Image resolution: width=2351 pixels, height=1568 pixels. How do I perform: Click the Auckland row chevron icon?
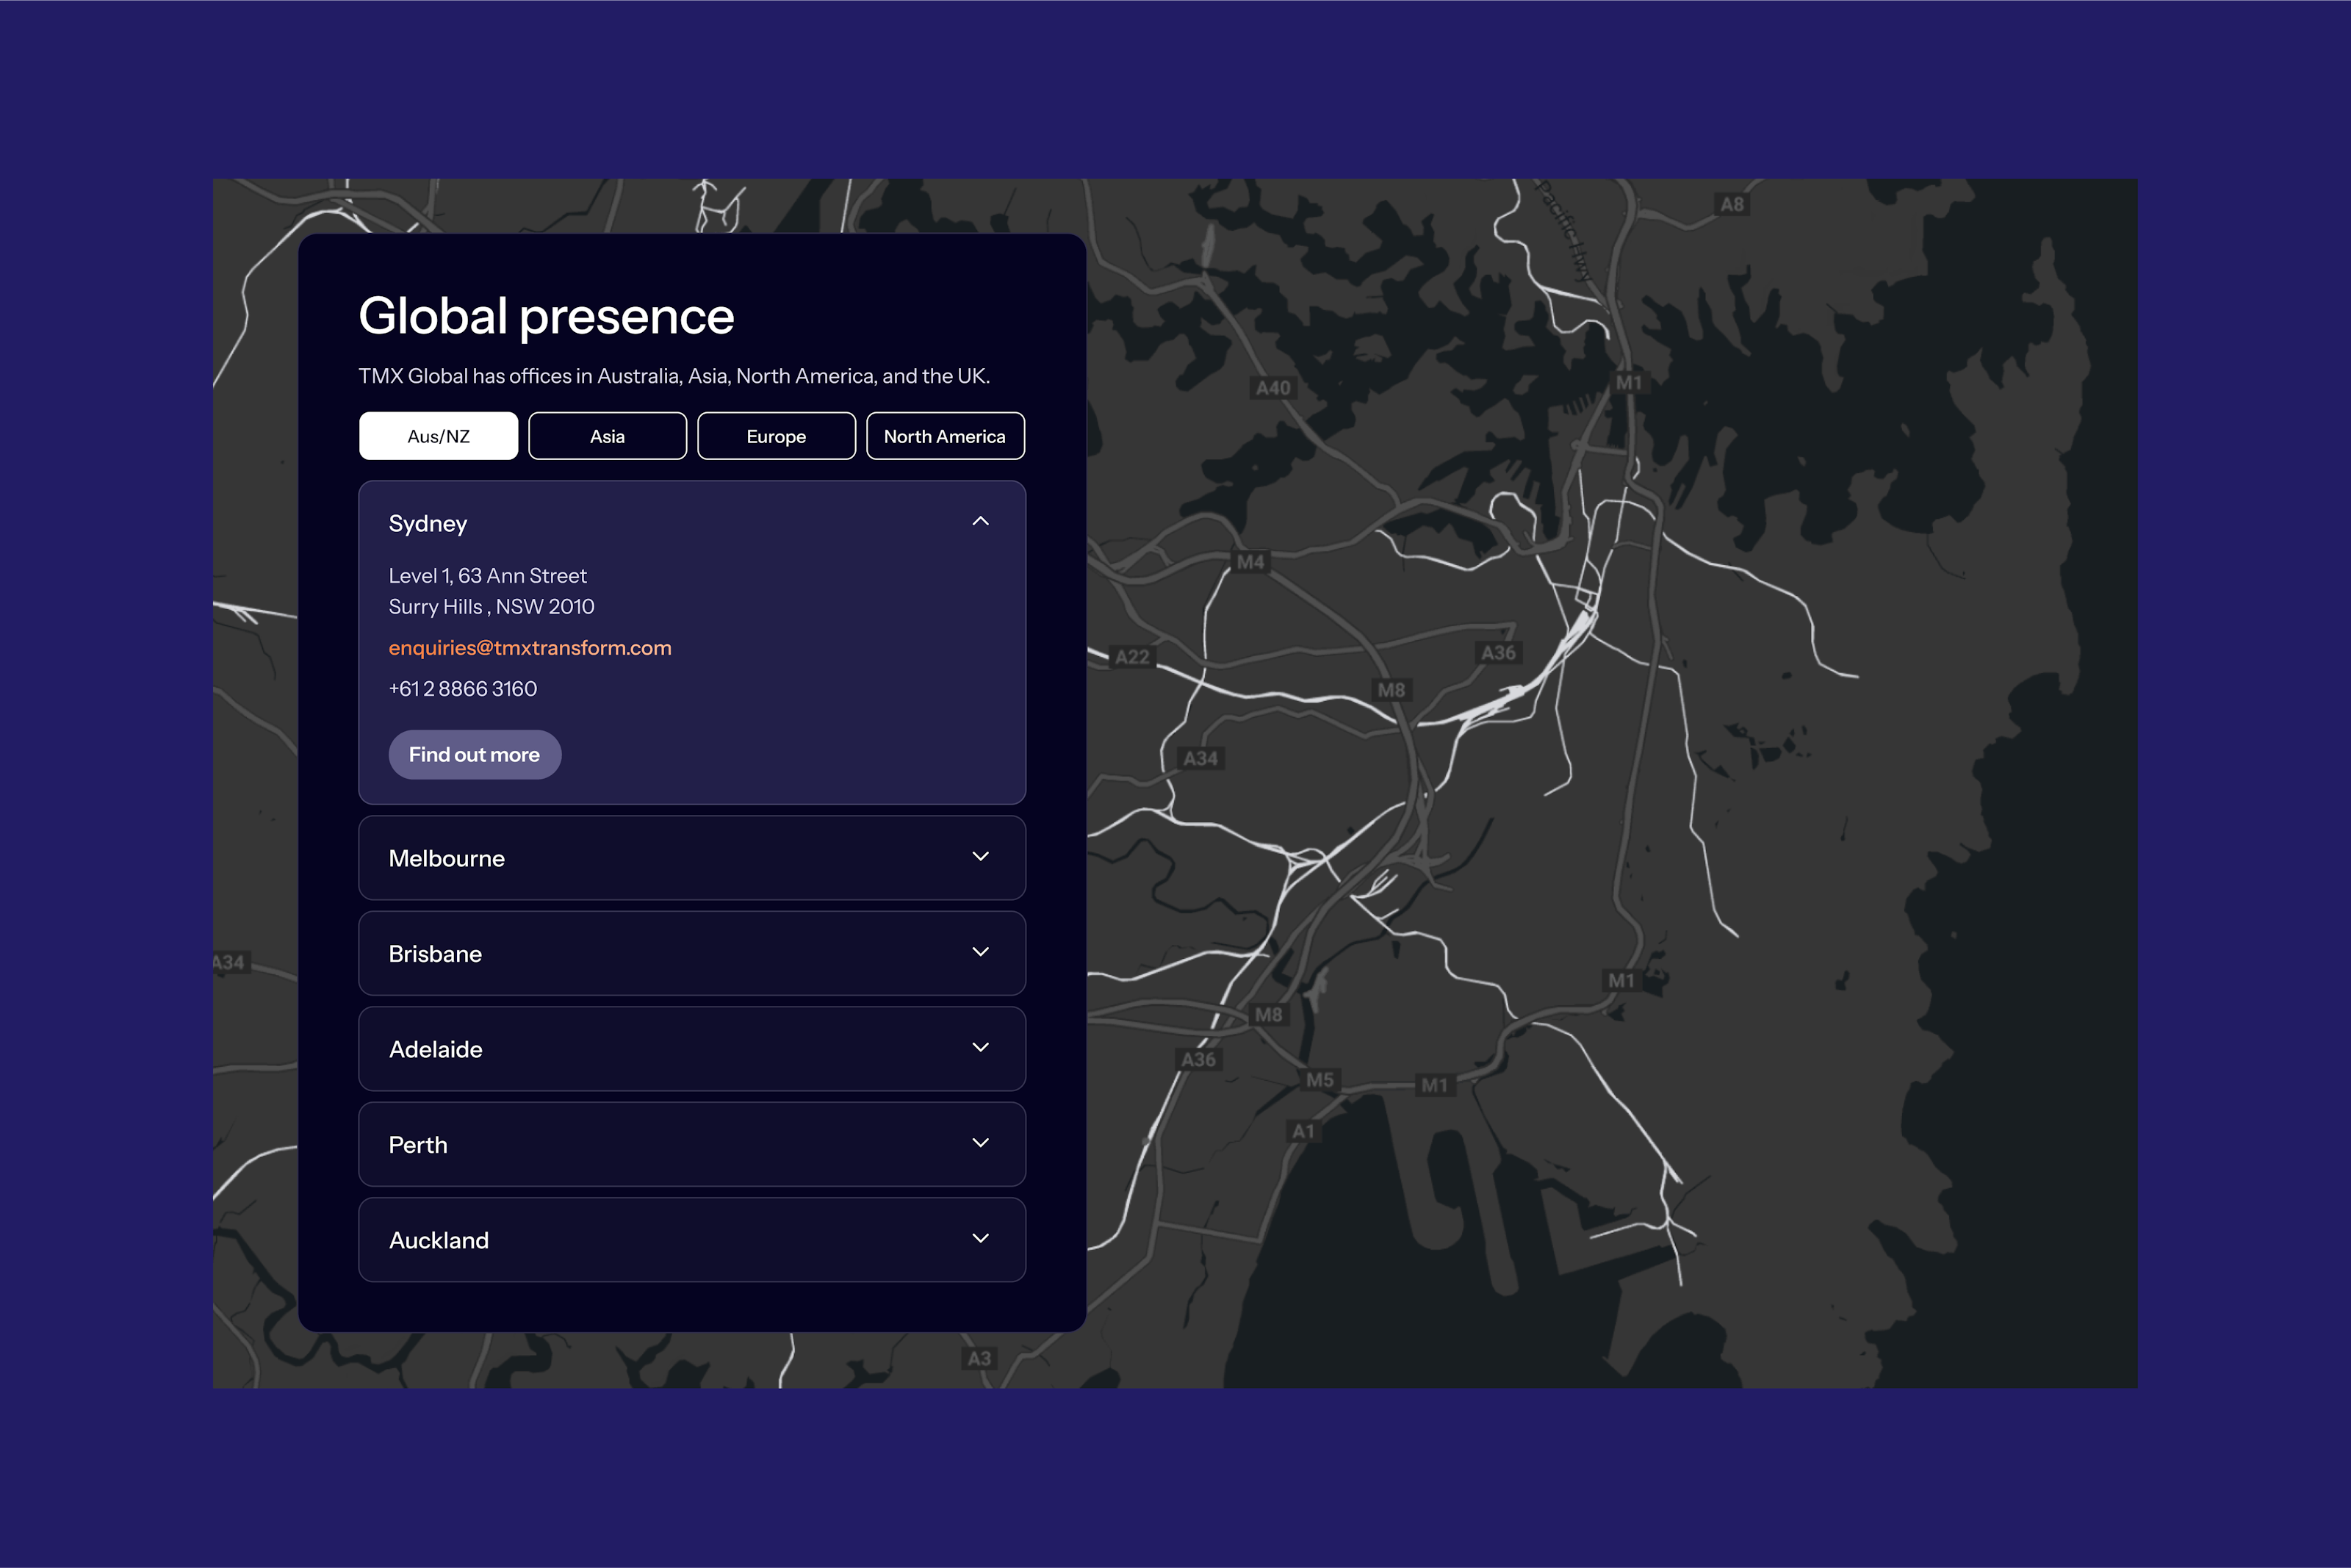pyautogui.click(x=979, y=1239)
